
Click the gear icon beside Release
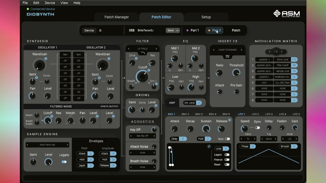point(229,120)
